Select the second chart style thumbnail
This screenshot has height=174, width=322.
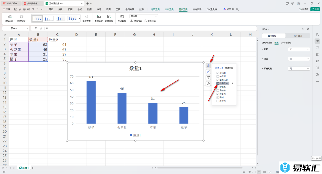pos(49,18)
